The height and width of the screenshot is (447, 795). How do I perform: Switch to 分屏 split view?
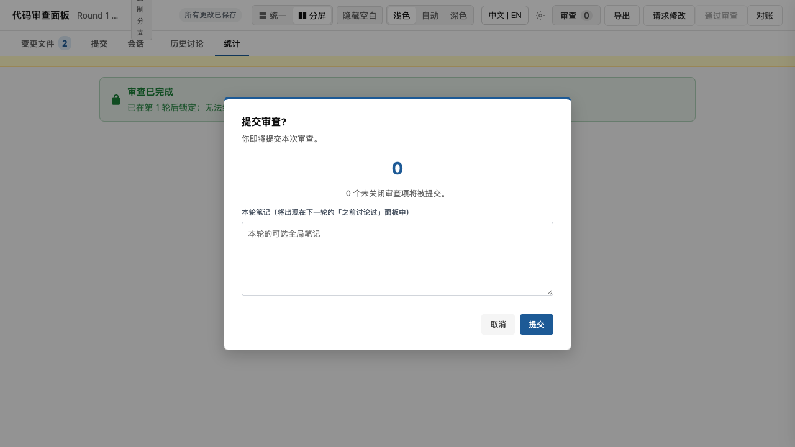pos(312,16)
